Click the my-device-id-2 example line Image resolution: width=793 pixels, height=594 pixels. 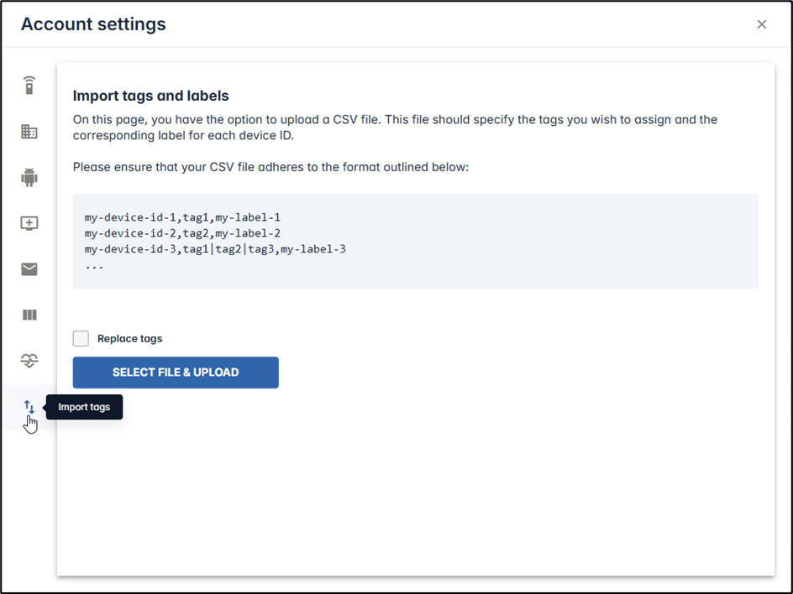point(182,233)
